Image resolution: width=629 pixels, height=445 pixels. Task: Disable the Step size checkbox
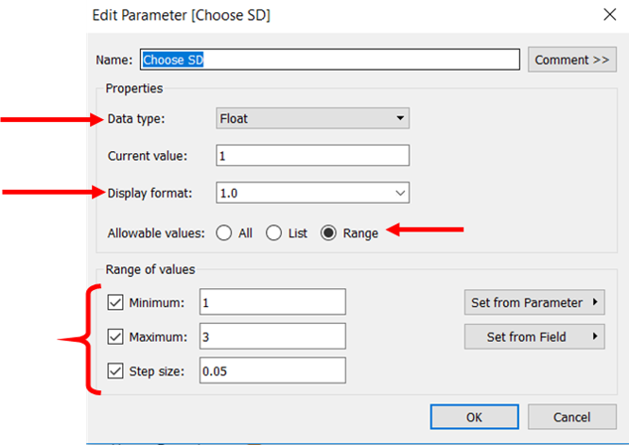tap(116, 371)
